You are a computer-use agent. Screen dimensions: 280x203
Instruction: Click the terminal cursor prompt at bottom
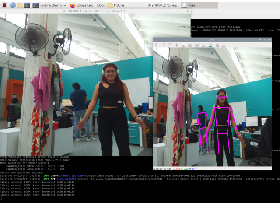[1, 198]
